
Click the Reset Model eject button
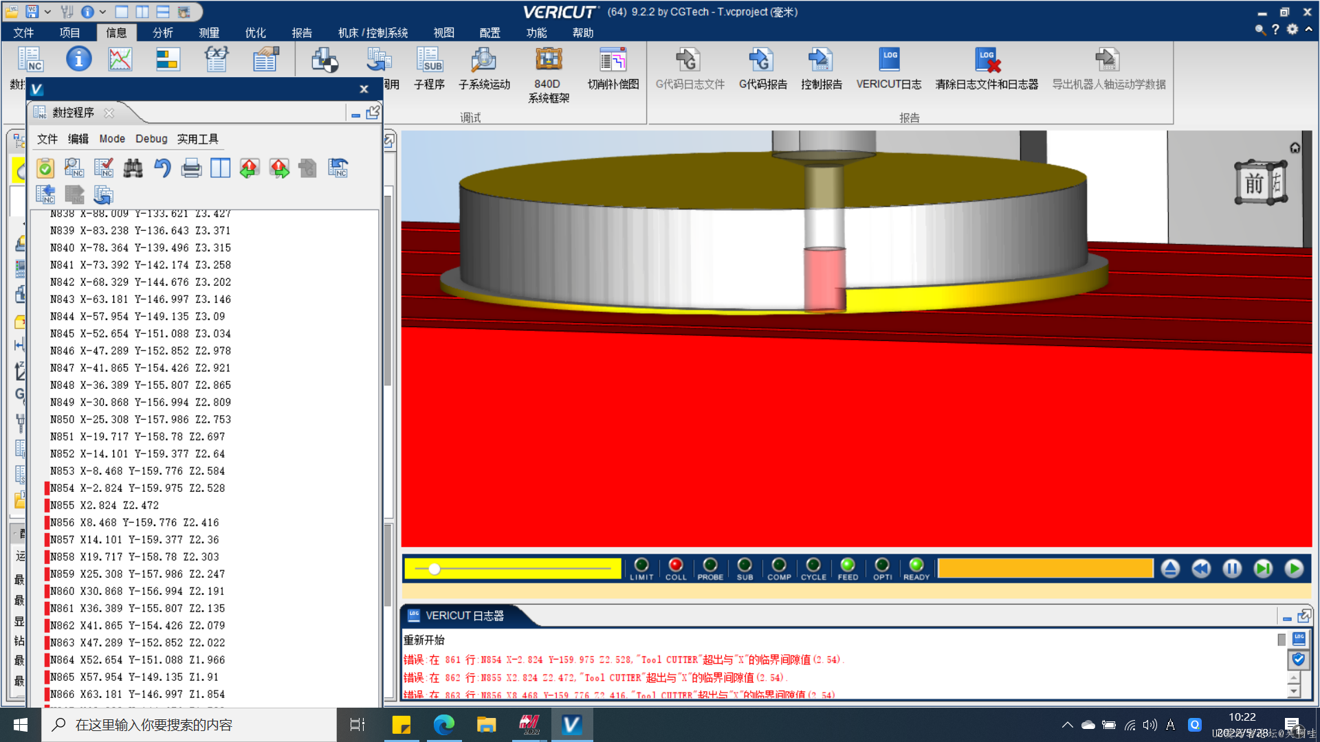(x=1170, y=568)
